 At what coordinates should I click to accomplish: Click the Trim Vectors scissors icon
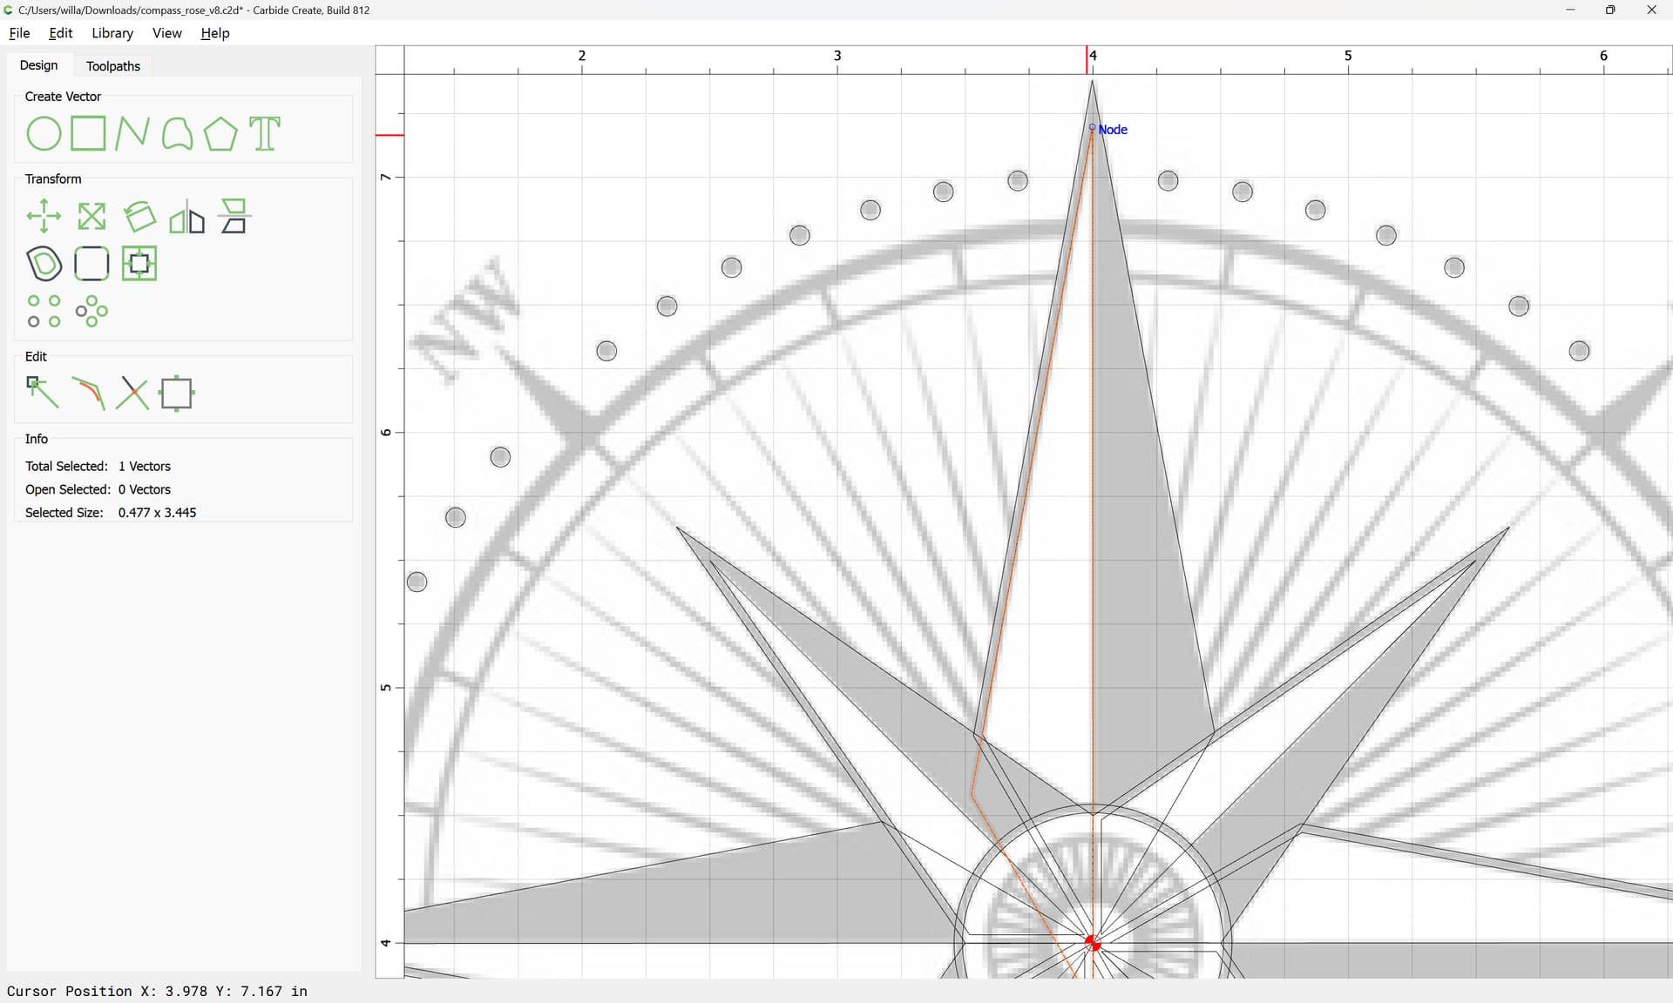pos(132,394)
